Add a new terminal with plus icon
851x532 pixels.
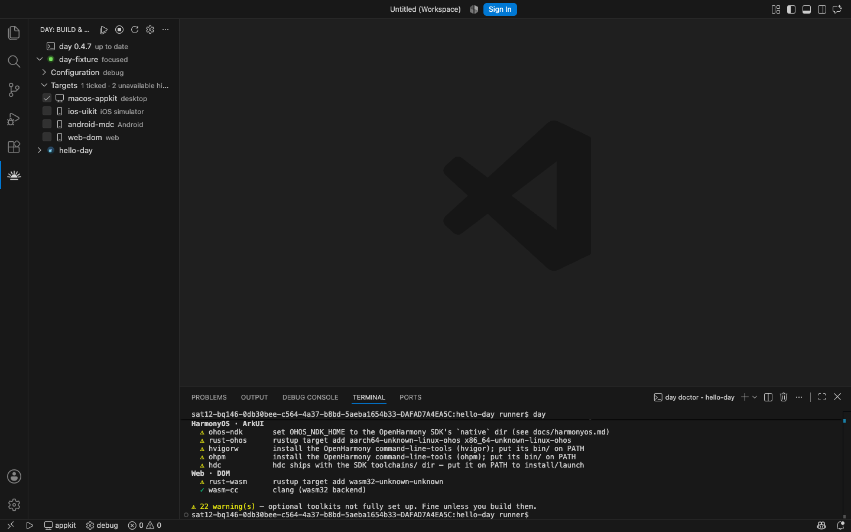pos(745,397)
